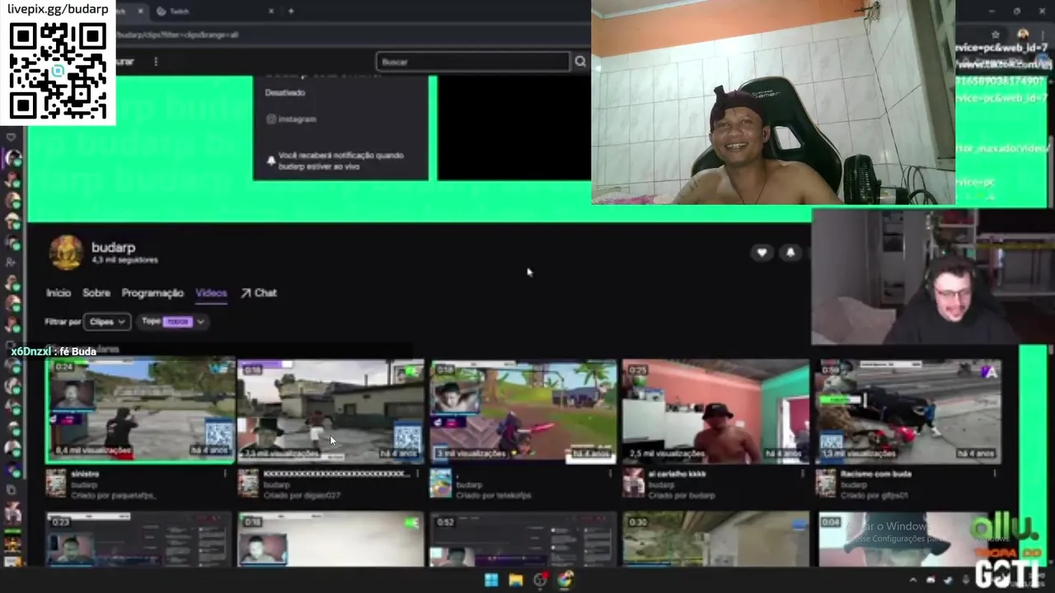
Task: Click the browser address bar URL
Action: tap(177, 35)
